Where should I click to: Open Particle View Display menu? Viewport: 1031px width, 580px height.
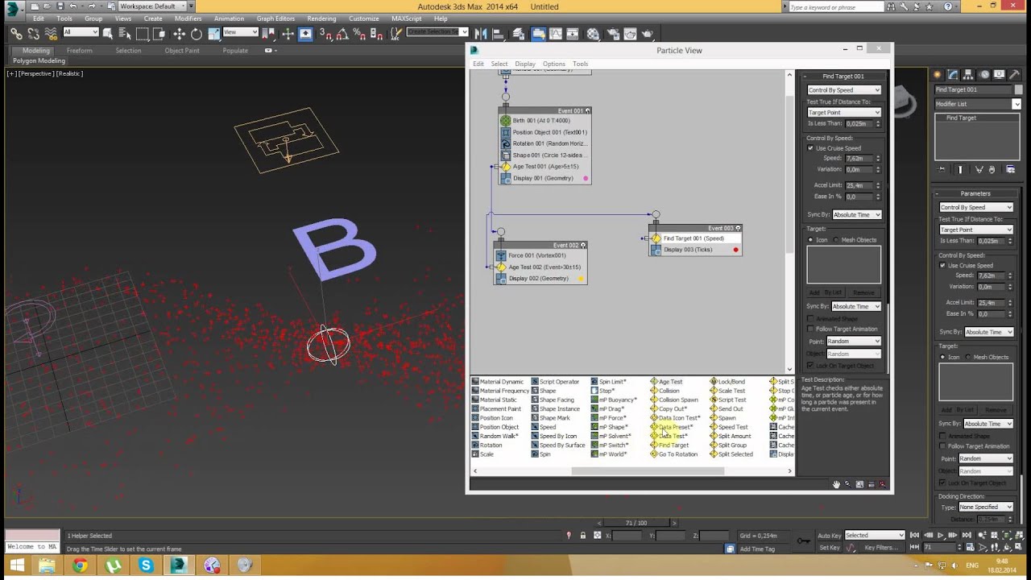click(525, 64)
